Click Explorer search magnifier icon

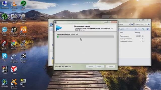[x=149, y=24]
